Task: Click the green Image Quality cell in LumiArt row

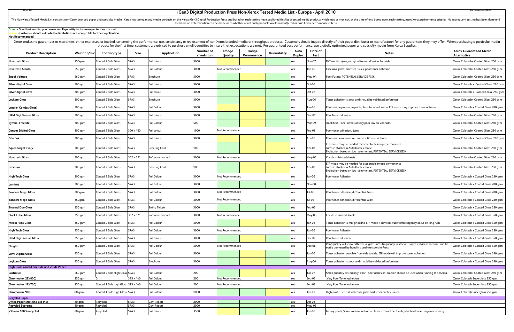Action: click(228, 184)
